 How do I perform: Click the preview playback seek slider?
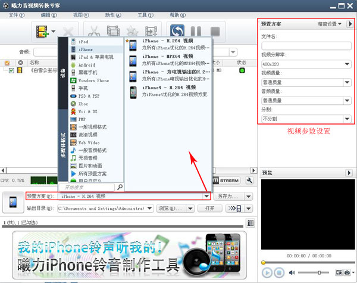pos(308,263)
